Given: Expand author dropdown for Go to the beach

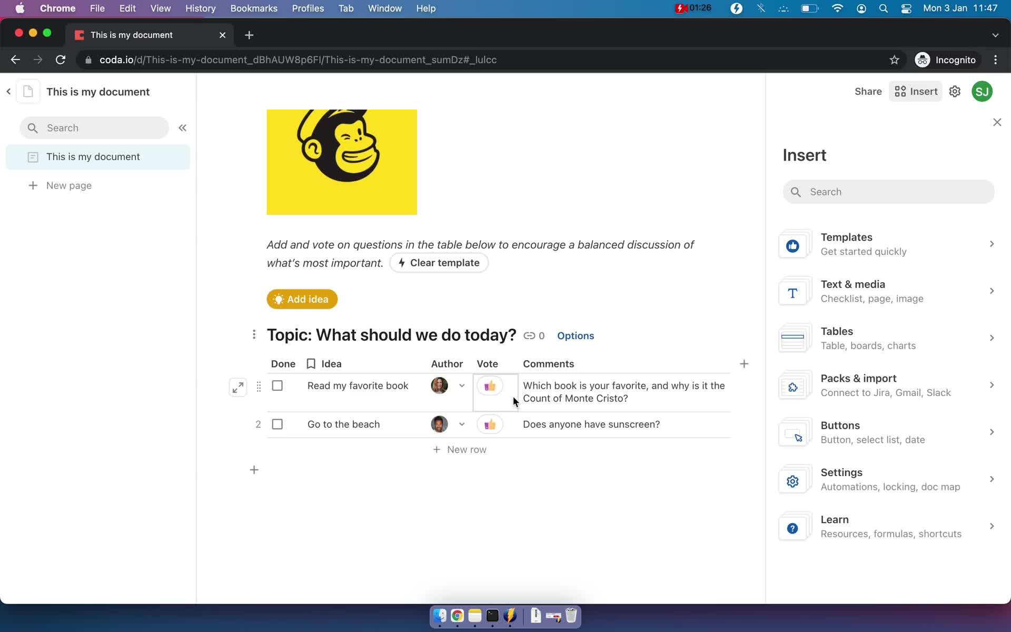Looking at the screenshot, I should (461, 424).
